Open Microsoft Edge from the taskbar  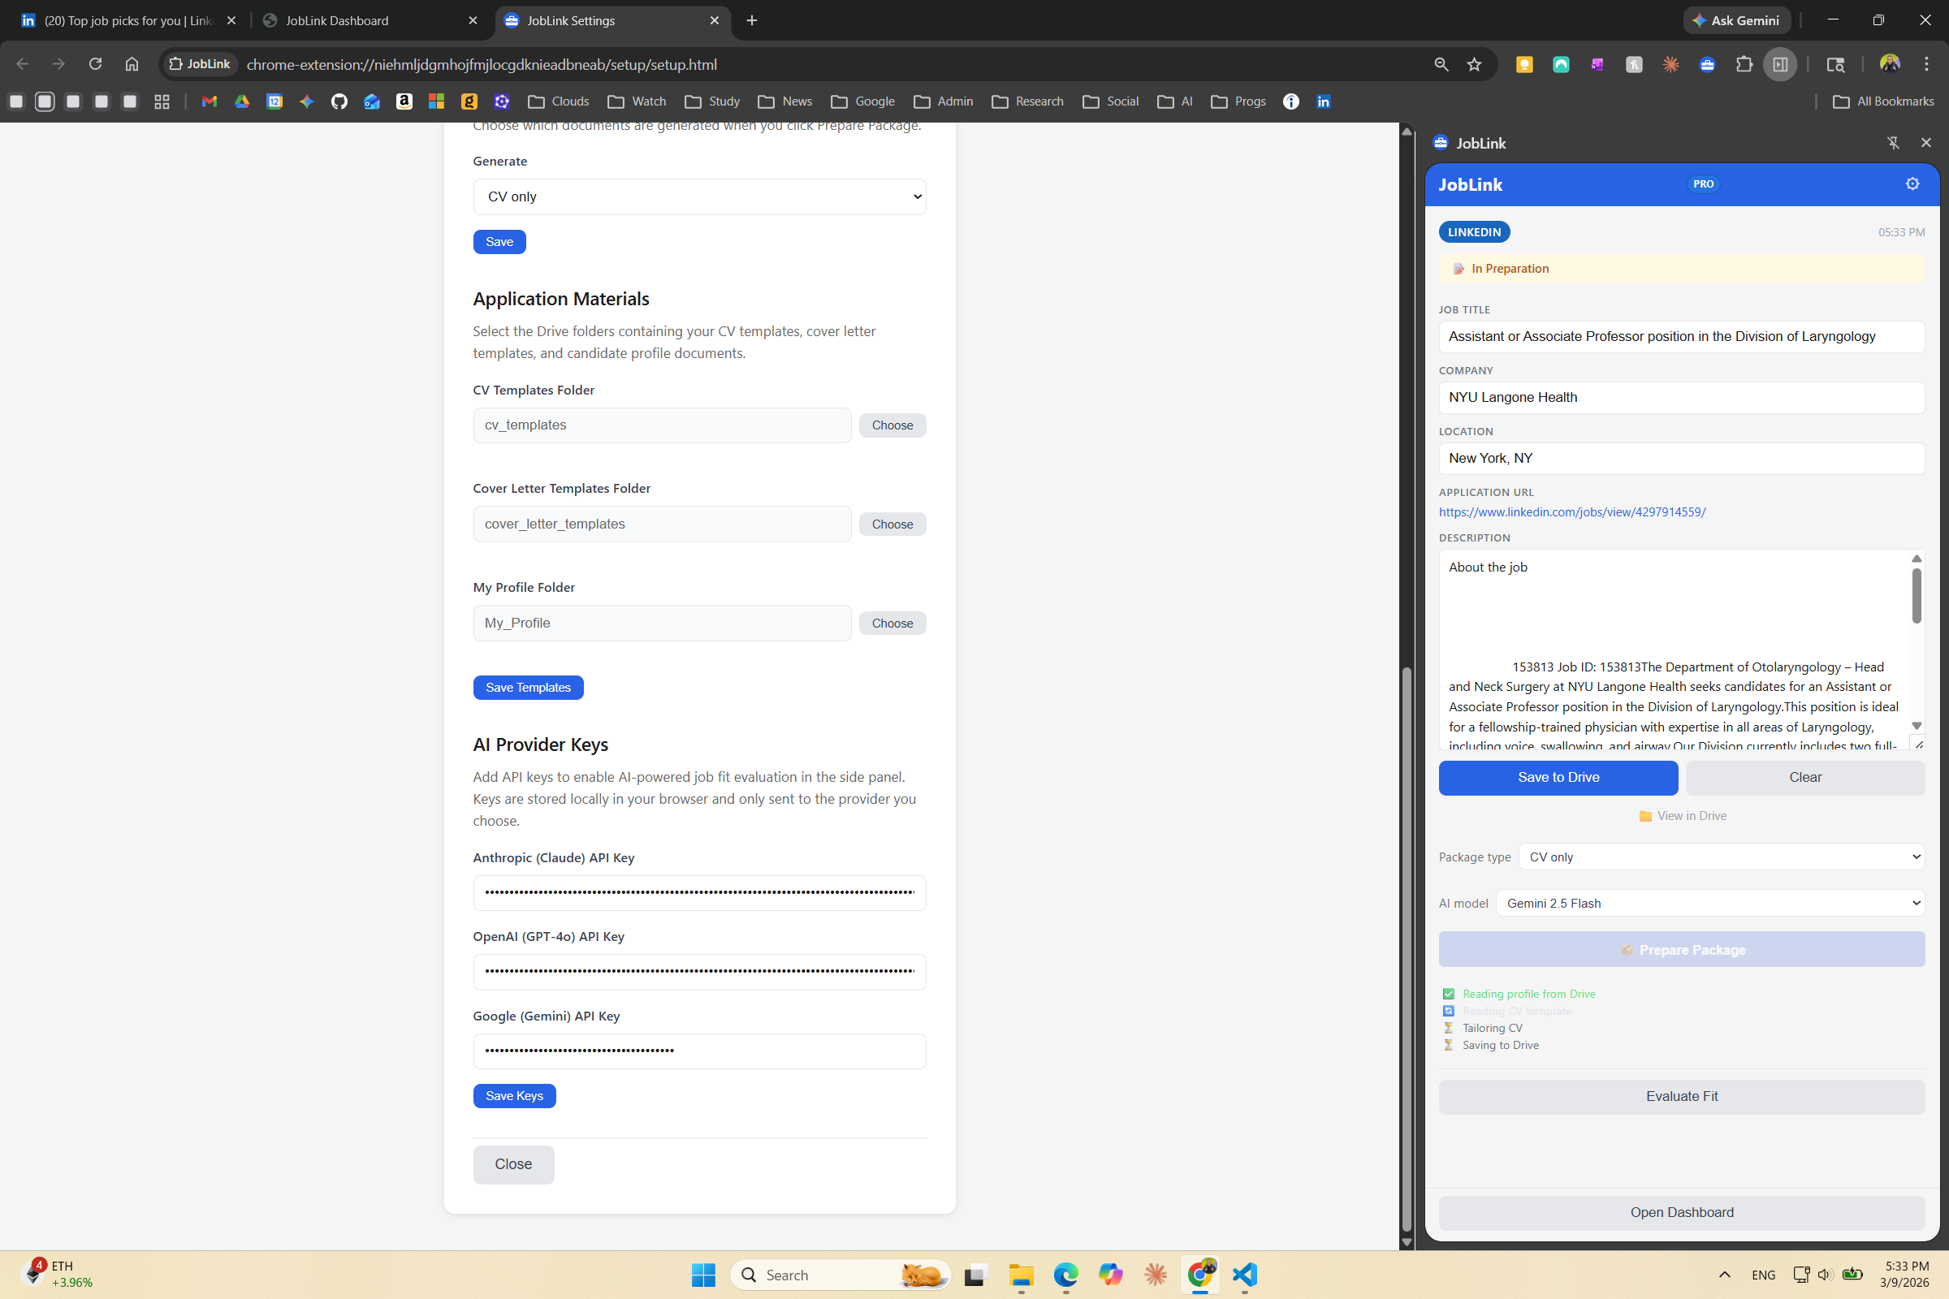(x=1065, y=1274)
